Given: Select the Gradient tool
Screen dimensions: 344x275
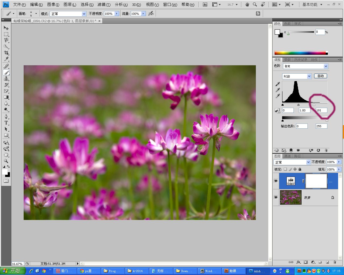Looking at the screenshot, I should tap(6, 97).
